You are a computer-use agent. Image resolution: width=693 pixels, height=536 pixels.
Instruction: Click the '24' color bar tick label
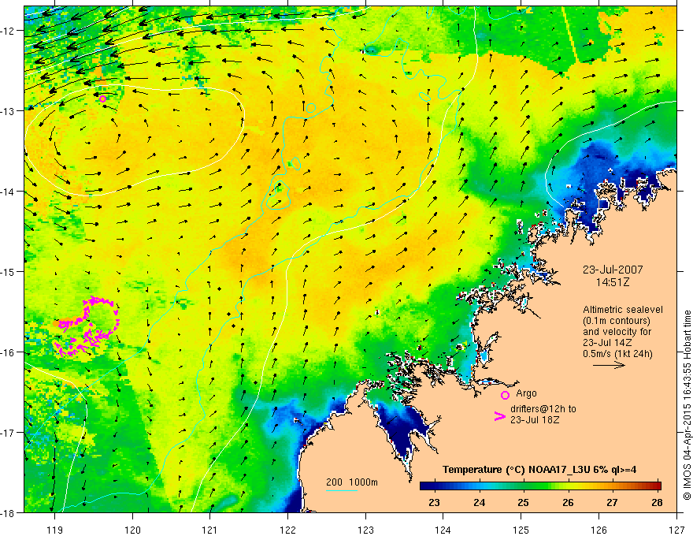479,502
